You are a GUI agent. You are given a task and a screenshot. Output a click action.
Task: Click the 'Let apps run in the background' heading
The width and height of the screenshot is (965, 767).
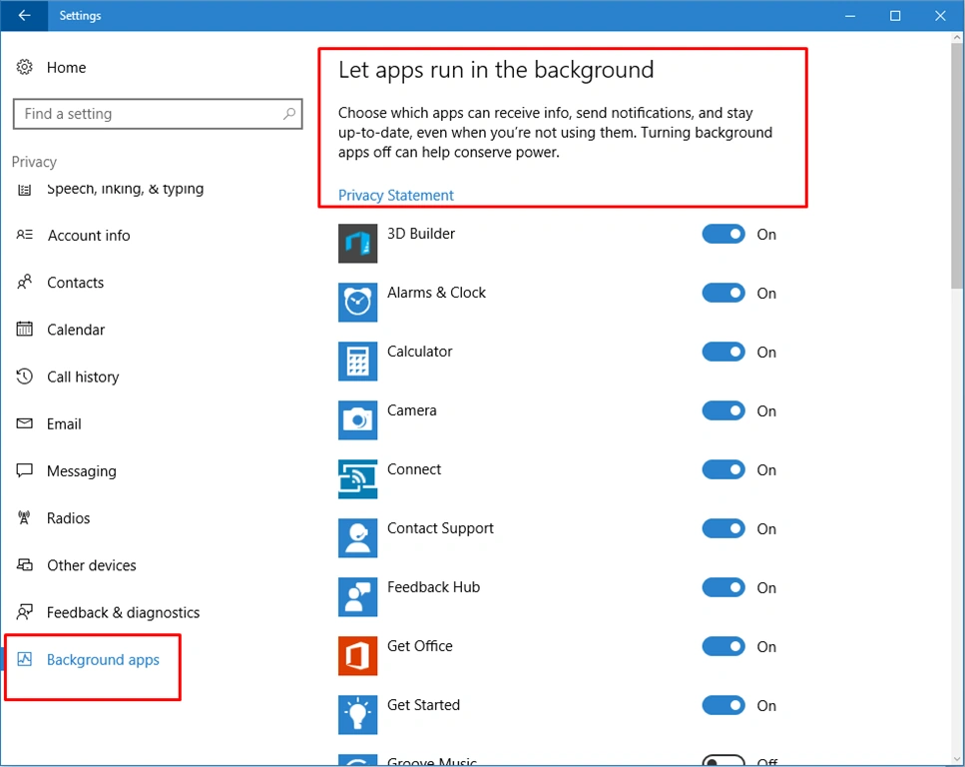[496, 70]
